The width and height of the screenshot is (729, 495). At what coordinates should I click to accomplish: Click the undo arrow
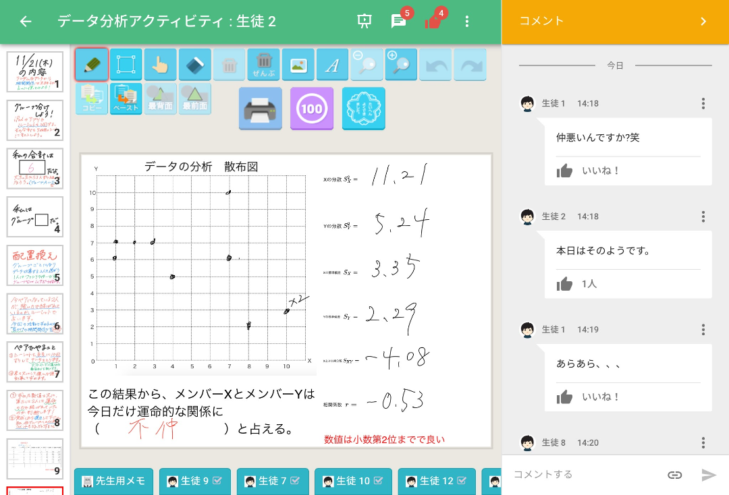click(435, 65)
